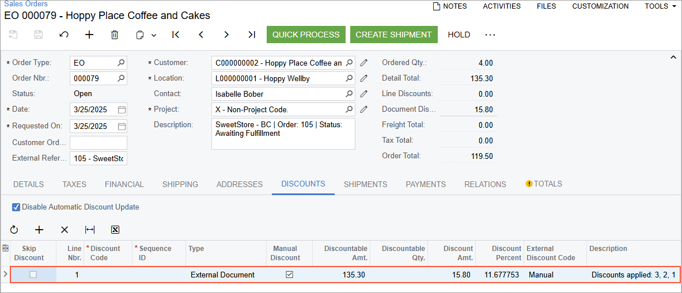Go to the last record
682x293 pixels.
tap(252, 35)
